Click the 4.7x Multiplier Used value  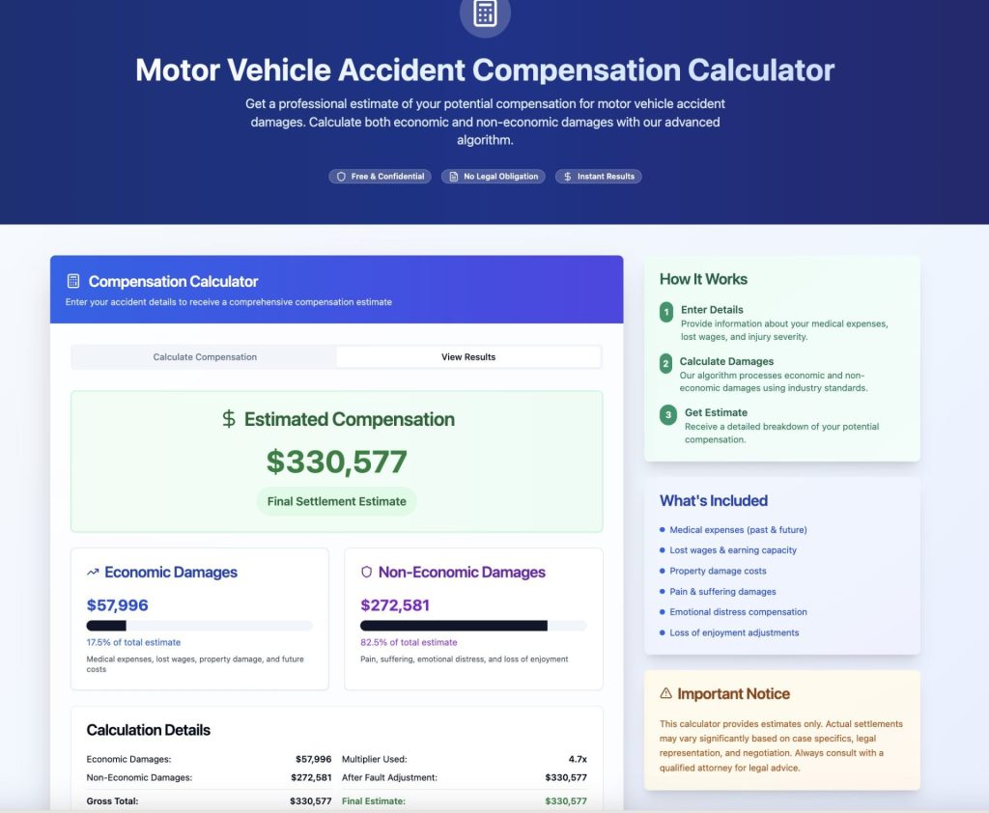click(x=578, y=759)
